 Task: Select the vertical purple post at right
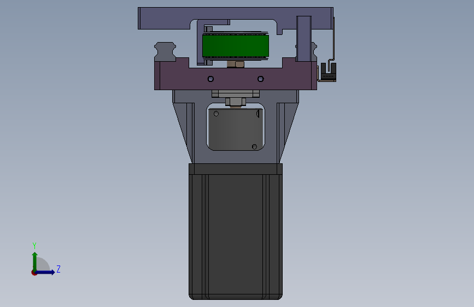304,39
